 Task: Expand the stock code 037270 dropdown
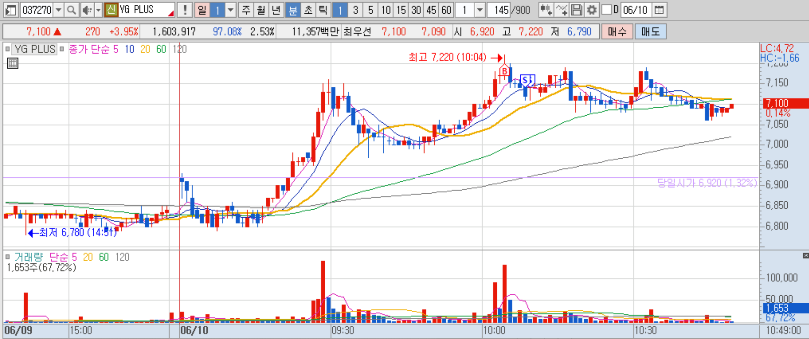click(58, 10)
